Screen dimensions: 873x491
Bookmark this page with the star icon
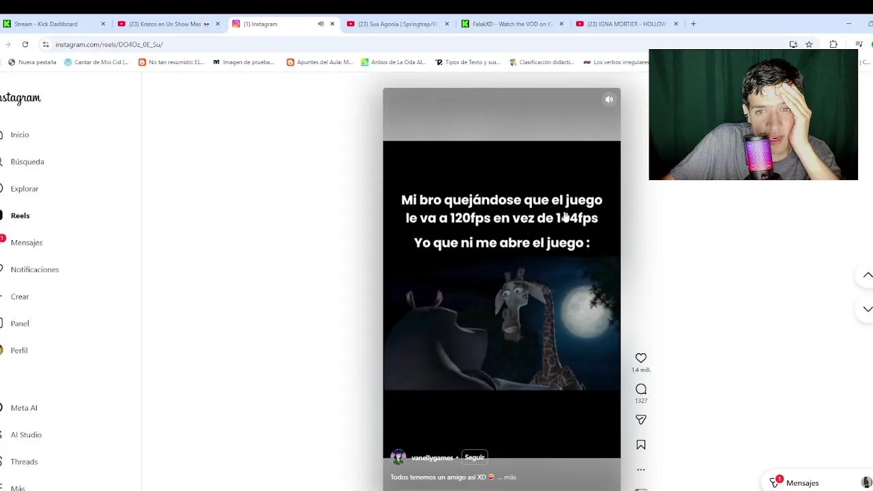point(809,44)
